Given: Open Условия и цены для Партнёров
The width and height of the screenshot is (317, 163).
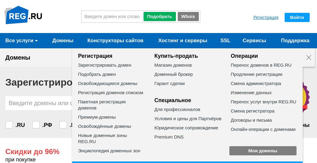Looking at the screenshot, I should point(188,119).
